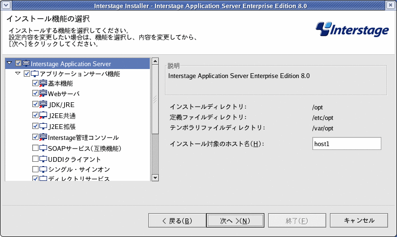Click the SOAPサービス(互換機能) monitor icon
The image size is (397, 237).
pyautogui.click(x=43, y=148)
